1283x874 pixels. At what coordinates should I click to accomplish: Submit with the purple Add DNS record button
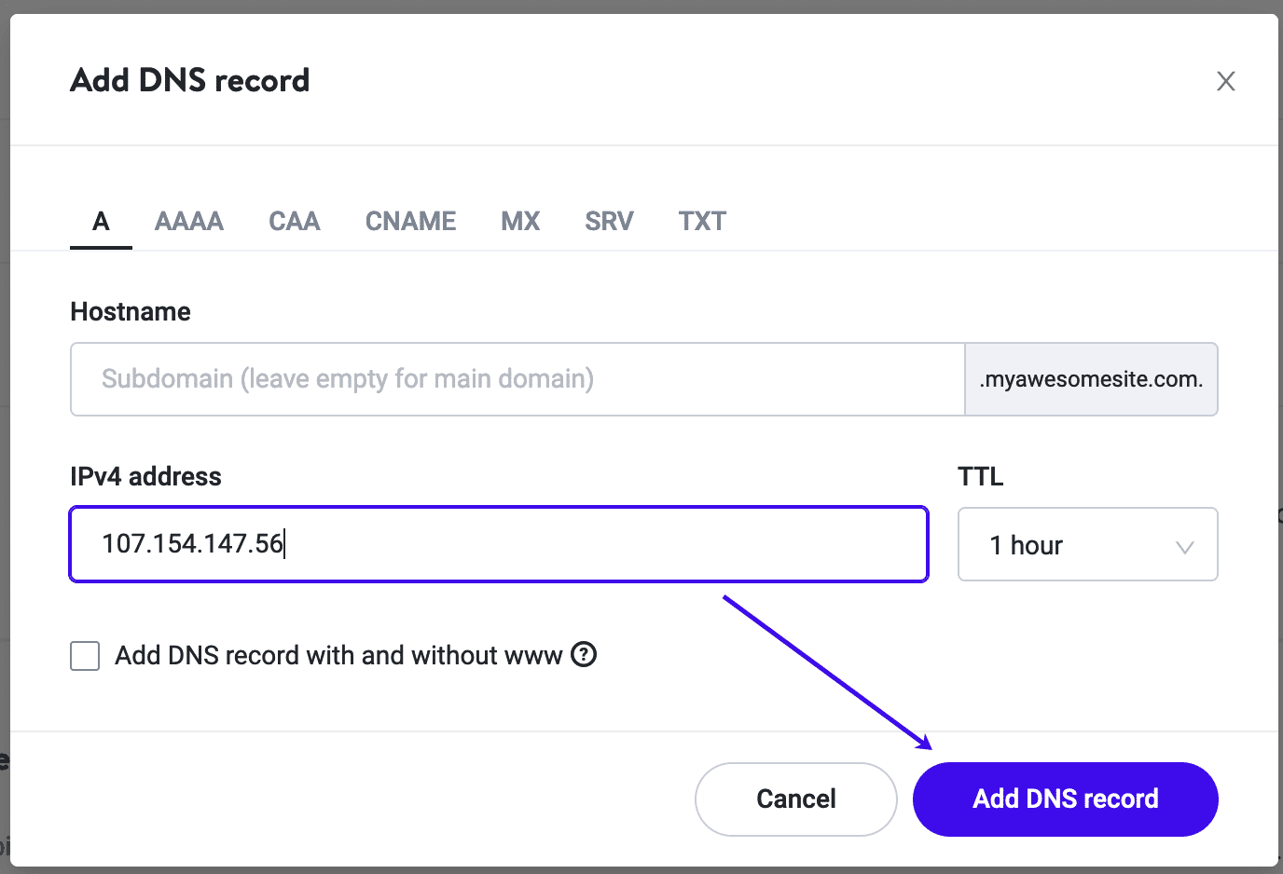pyautogui.click(x=1065, y=799)
